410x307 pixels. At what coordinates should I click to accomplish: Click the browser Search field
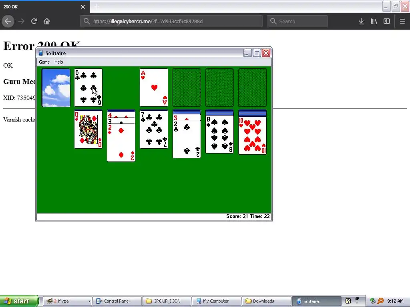pyautogui.click(x=297, y=21)
